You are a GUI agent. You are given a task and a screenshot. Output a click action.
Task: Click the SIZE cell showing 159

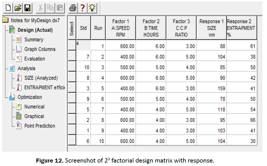point(212,88)
